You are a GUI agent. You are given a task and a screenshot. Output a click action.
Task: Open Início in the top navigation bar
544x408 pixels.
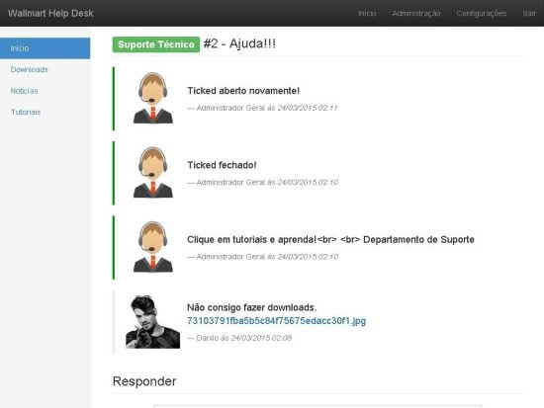tap(367, 13)
